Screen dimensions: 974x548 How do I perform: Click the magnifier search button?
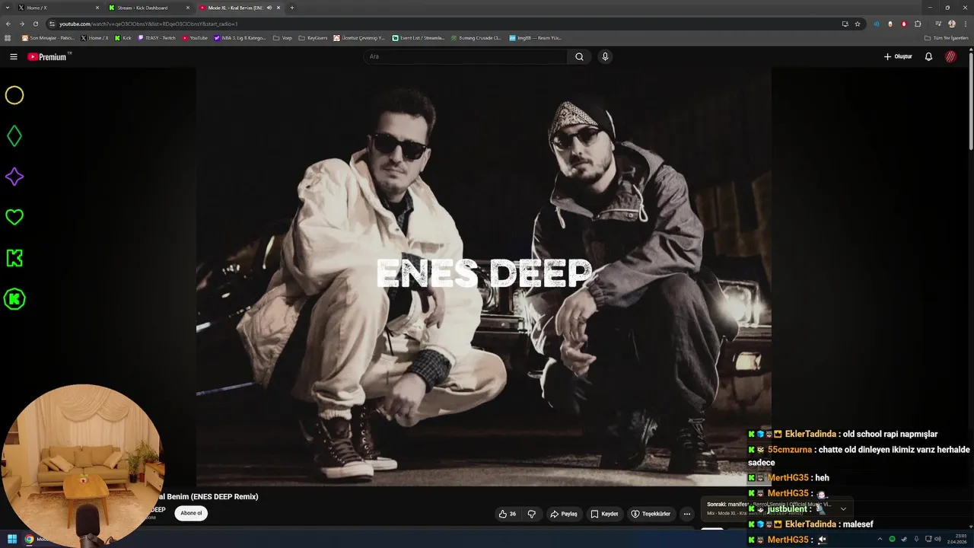click(579, 56)
